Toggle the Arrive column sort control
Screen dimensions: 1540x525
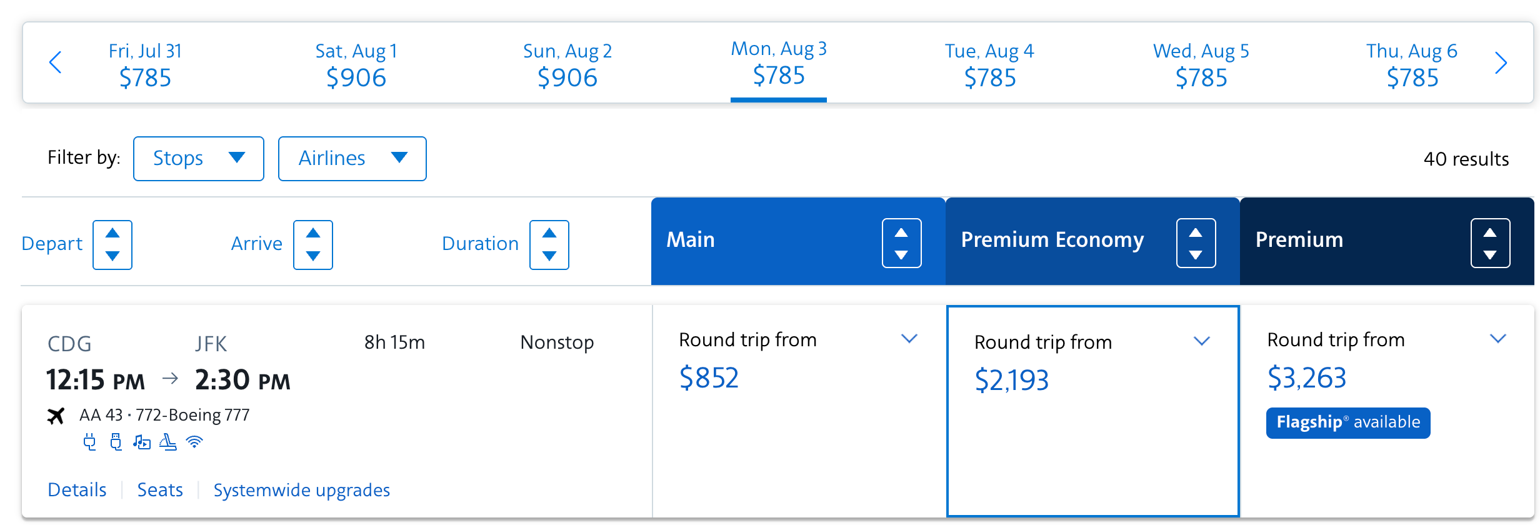point(312,244)
